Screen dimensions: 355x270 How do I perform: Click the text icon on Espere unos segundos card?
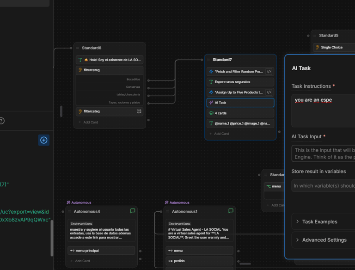tap(211, 82)
